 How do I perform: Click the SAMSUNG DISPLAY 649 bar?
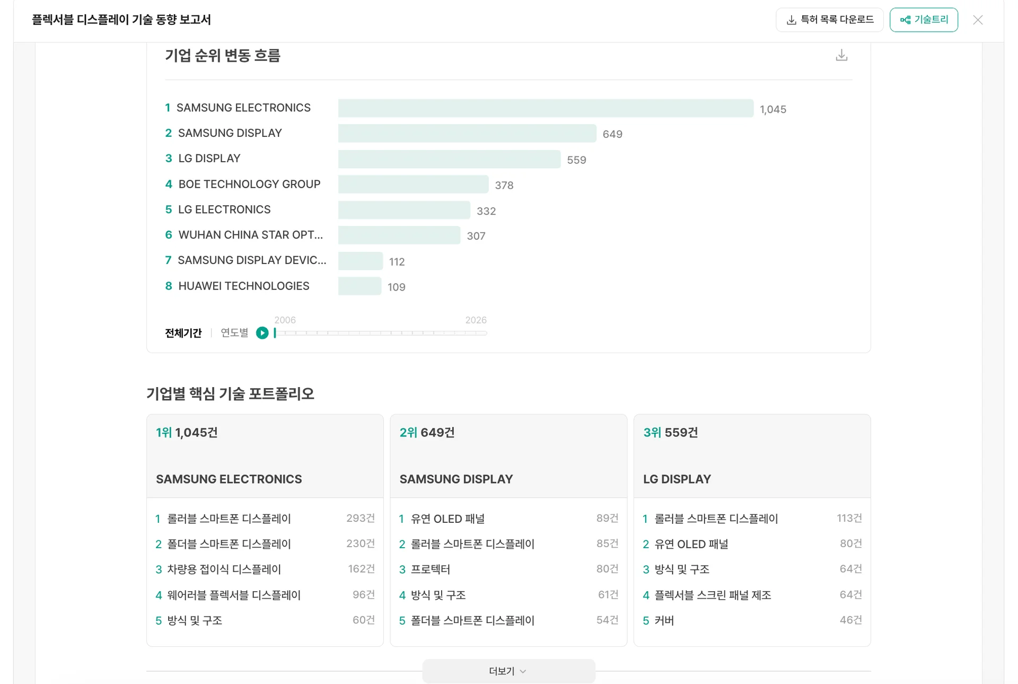click(467, 134)
